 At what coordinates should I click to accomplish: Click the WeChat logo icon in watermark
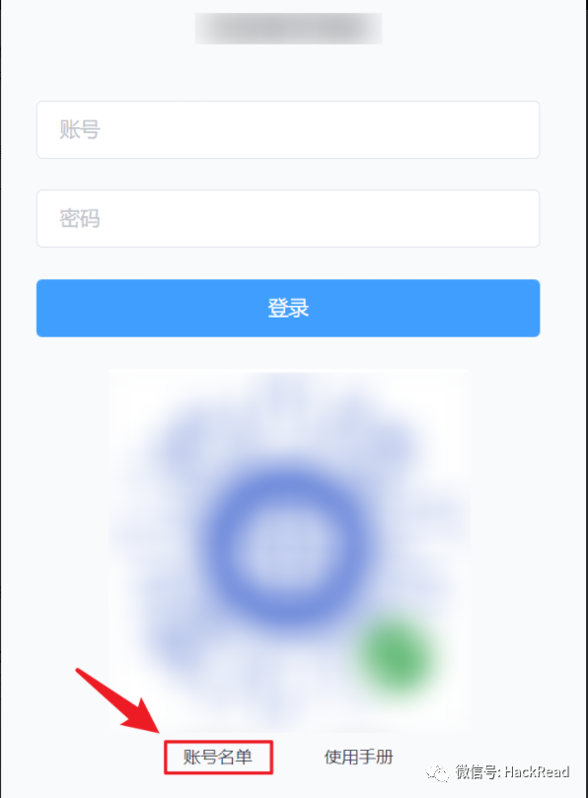coord(437,772)
